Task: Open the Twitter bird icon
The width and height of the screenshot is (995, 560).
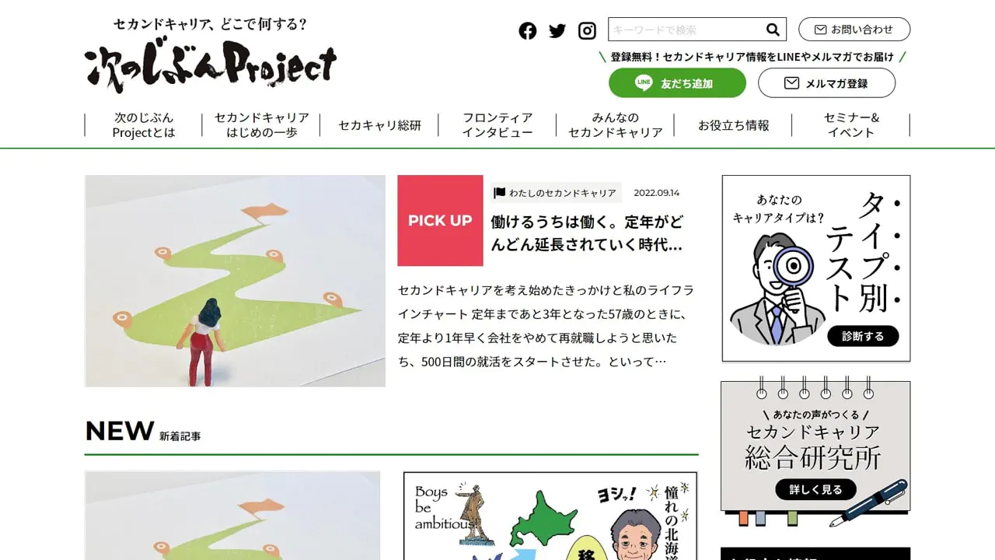Action: point(557,31)
